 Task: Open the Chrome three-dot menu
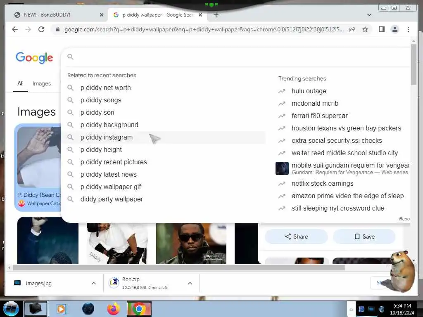pos(408,29)
